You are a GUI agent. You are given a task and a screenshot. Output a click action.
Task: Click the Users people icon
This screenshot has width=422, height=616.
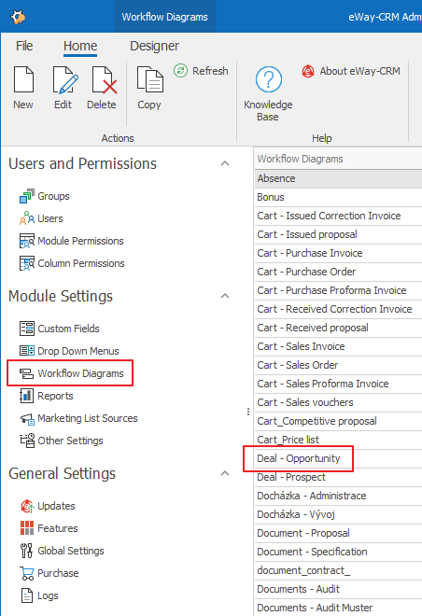[27, 218]
